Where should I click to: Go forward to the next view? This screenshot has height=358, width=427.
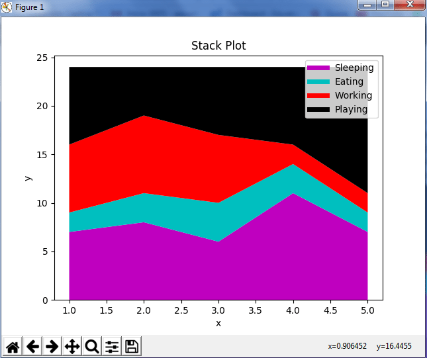[52, 346]
